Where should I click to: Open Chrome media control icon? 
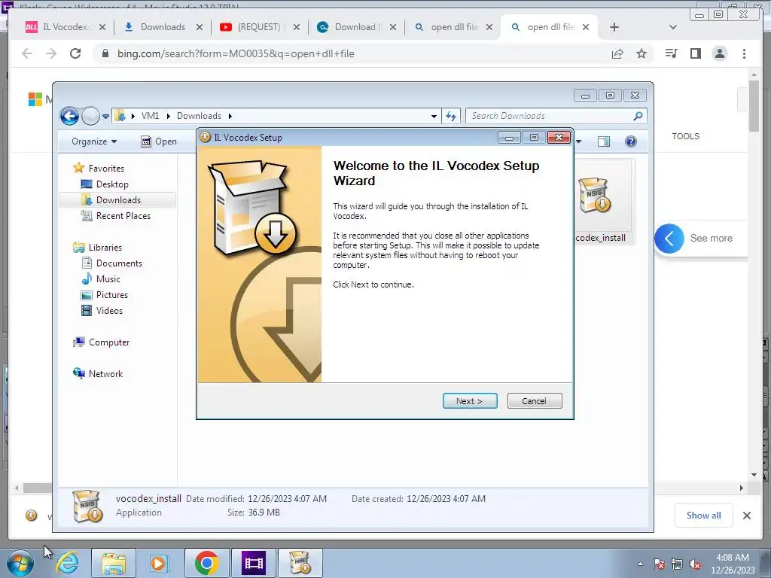(x=671, y=53)
